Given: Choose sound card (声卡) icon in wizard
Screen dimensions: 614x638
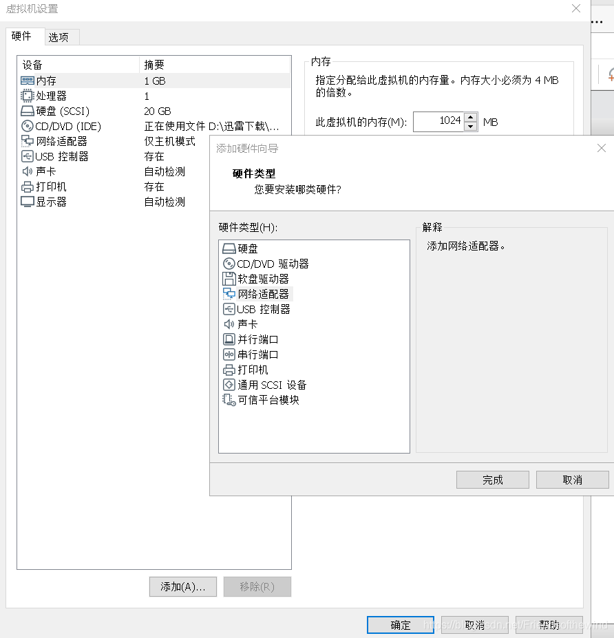Looking at the screenshot, I should (x=229, y=324).
